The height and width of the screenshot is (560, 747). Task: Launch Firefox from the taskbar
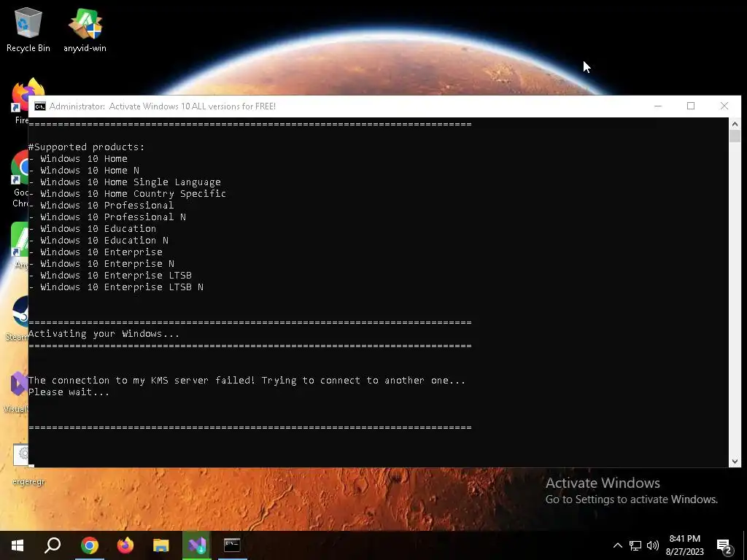[125, 545]
